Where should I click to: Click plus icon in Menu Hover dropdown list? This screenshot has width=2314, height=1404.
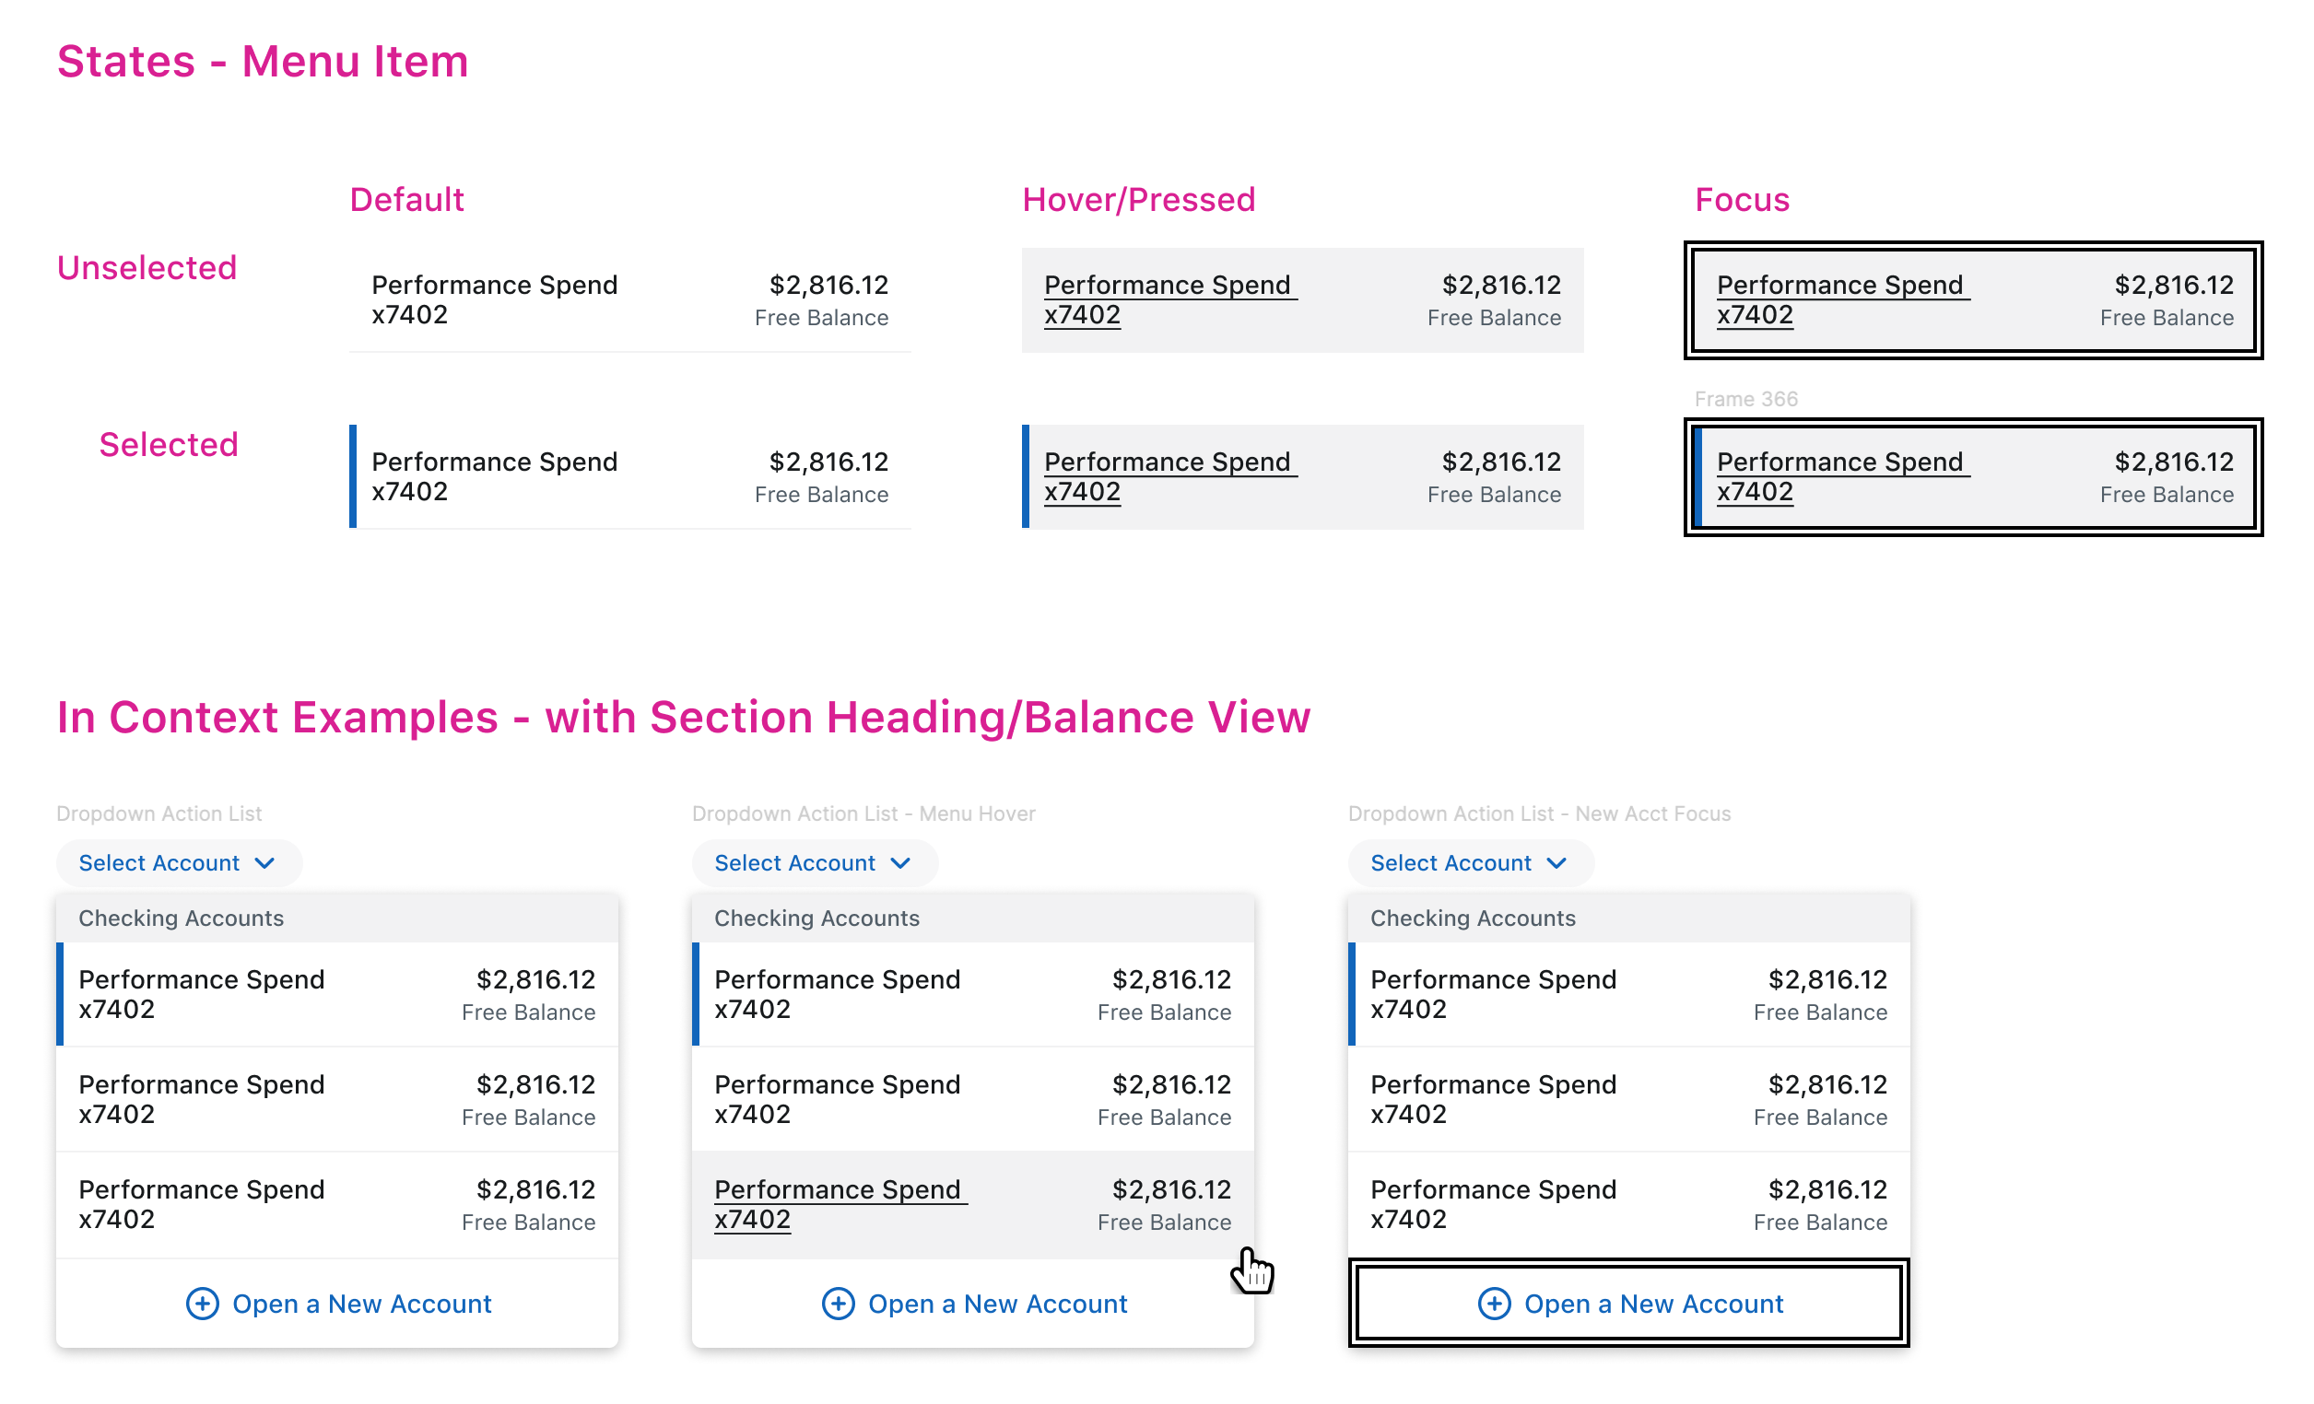[x=838, y=1304]
